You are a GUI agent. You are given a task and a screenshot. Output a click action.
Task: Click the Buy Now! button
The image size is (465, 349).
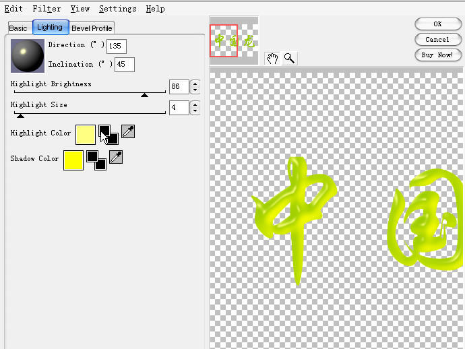click(437, 55)
